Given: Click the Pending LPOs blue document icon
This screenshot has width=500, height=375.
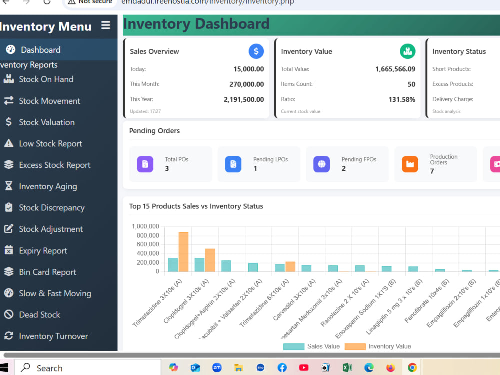Looking at the screenshot, I should [233, 164].
